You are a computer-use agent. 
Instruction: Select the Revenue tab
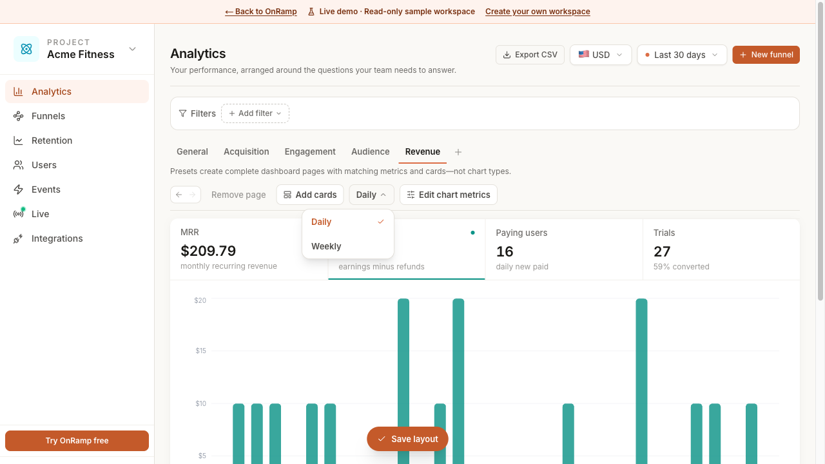[x=423, y=152]
